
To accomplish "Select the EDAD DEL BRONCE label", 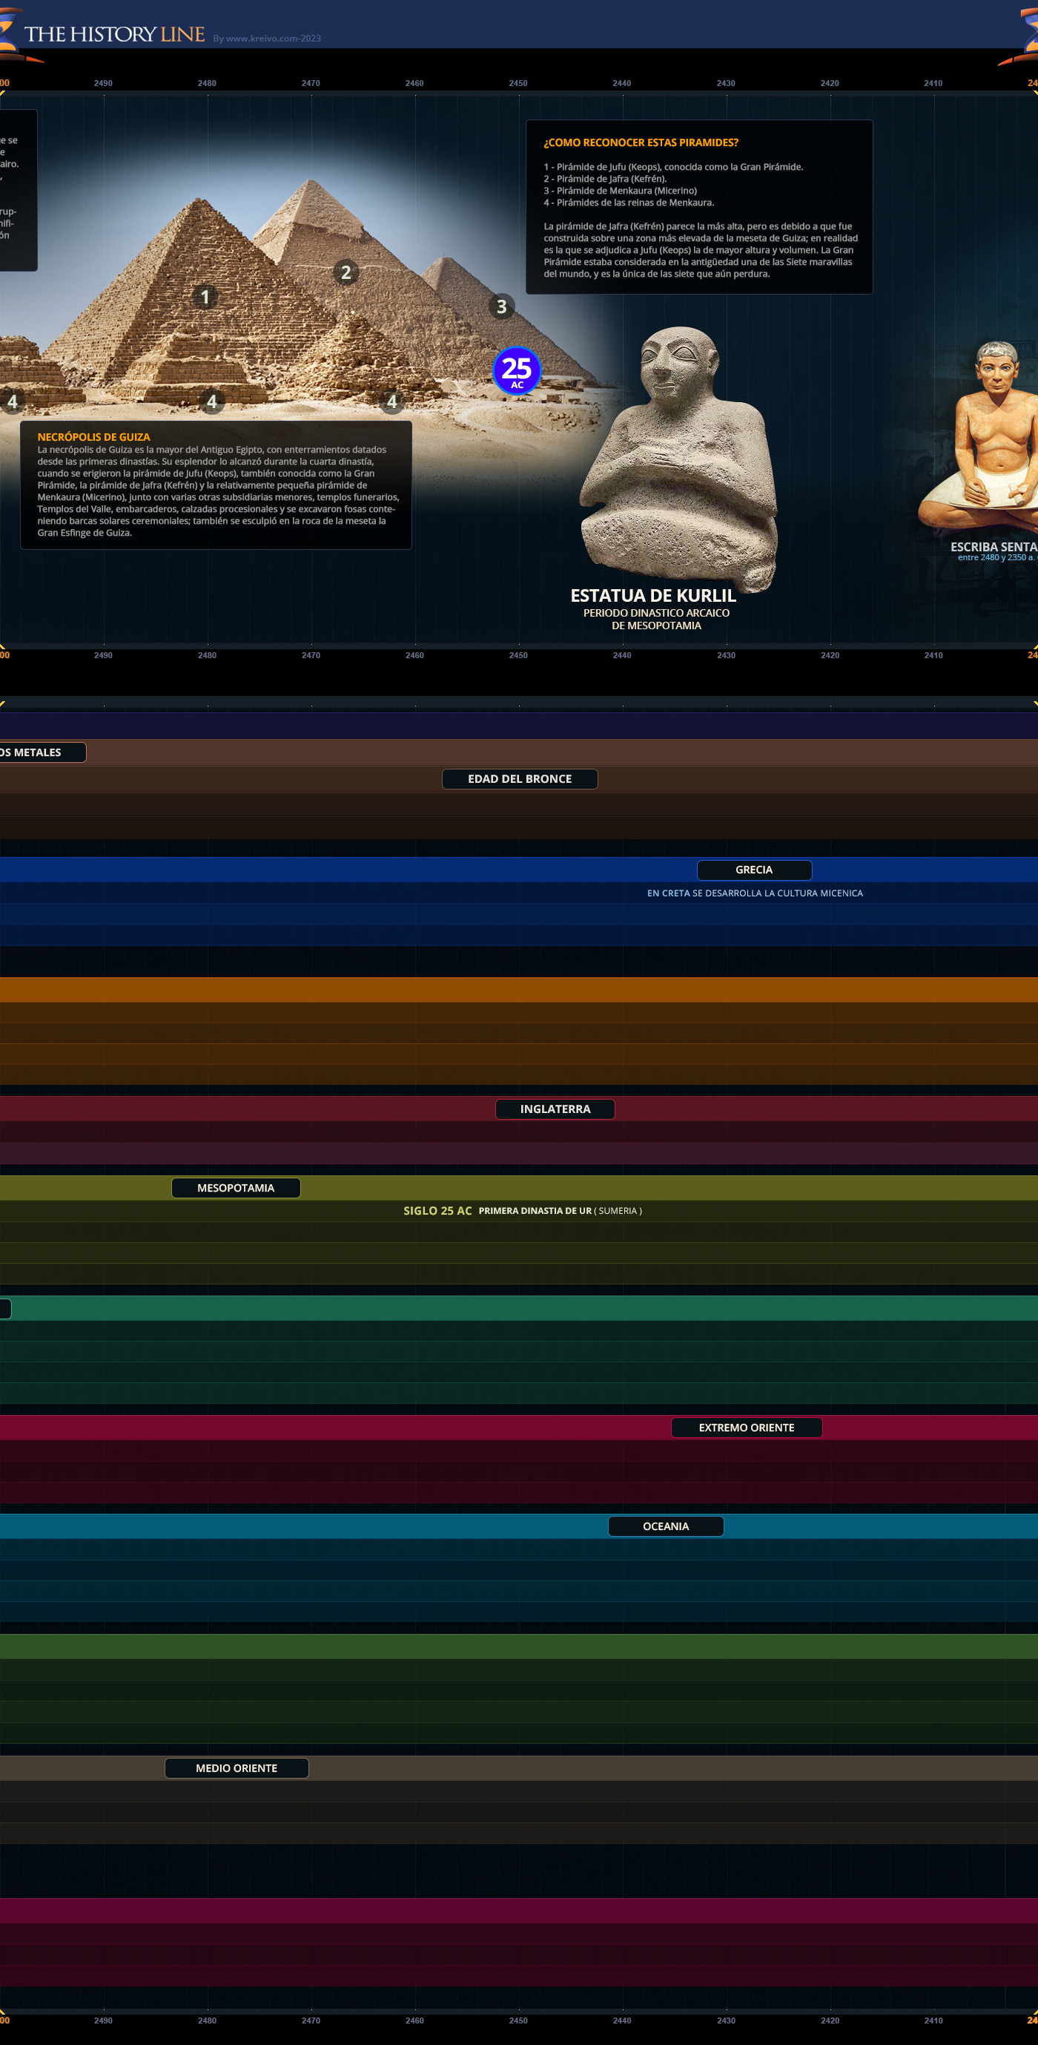I will click(520, 779).
